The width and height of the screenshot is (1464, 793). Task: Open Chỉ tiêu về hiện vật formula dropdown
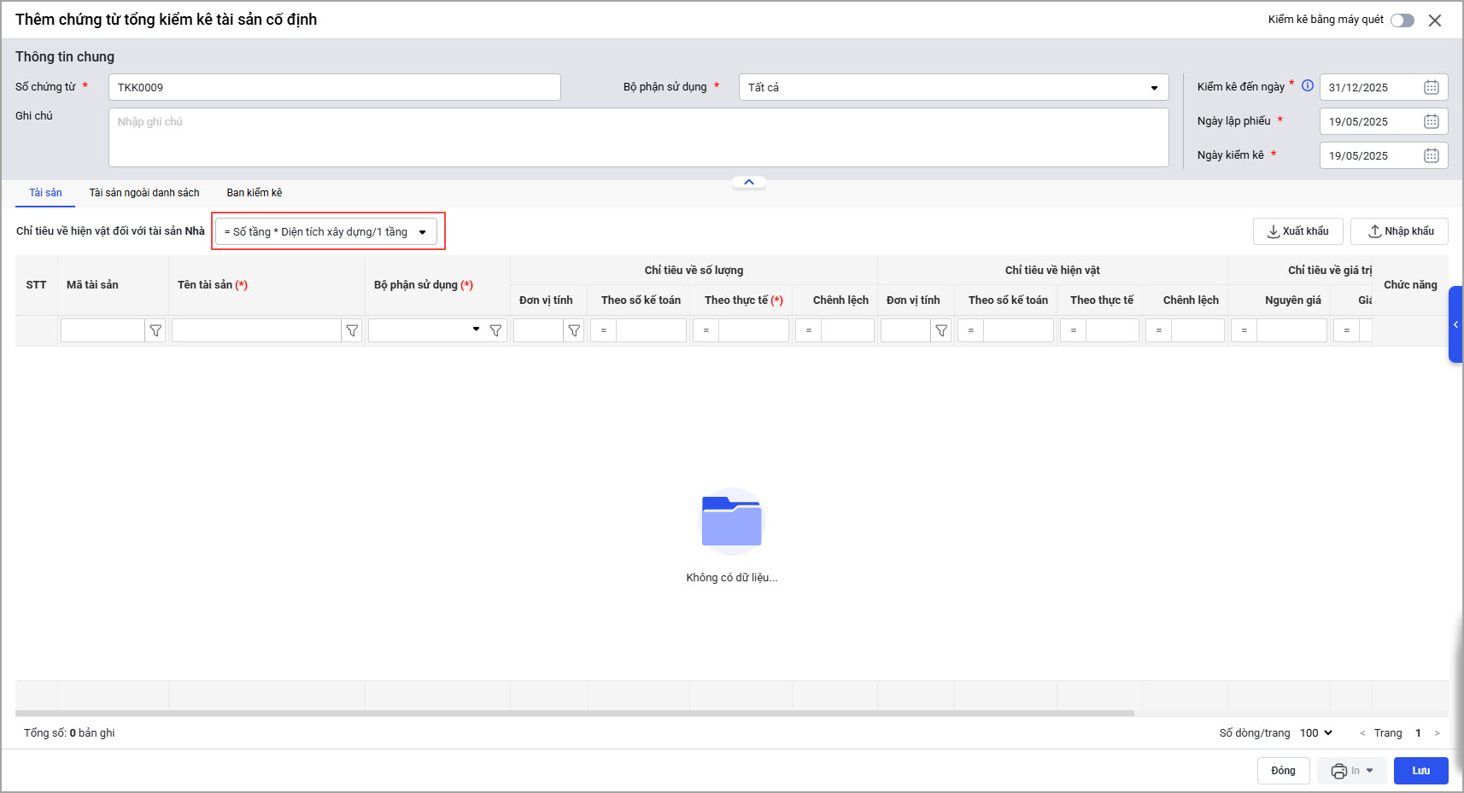pyautogui.click(x=422, y=232)
